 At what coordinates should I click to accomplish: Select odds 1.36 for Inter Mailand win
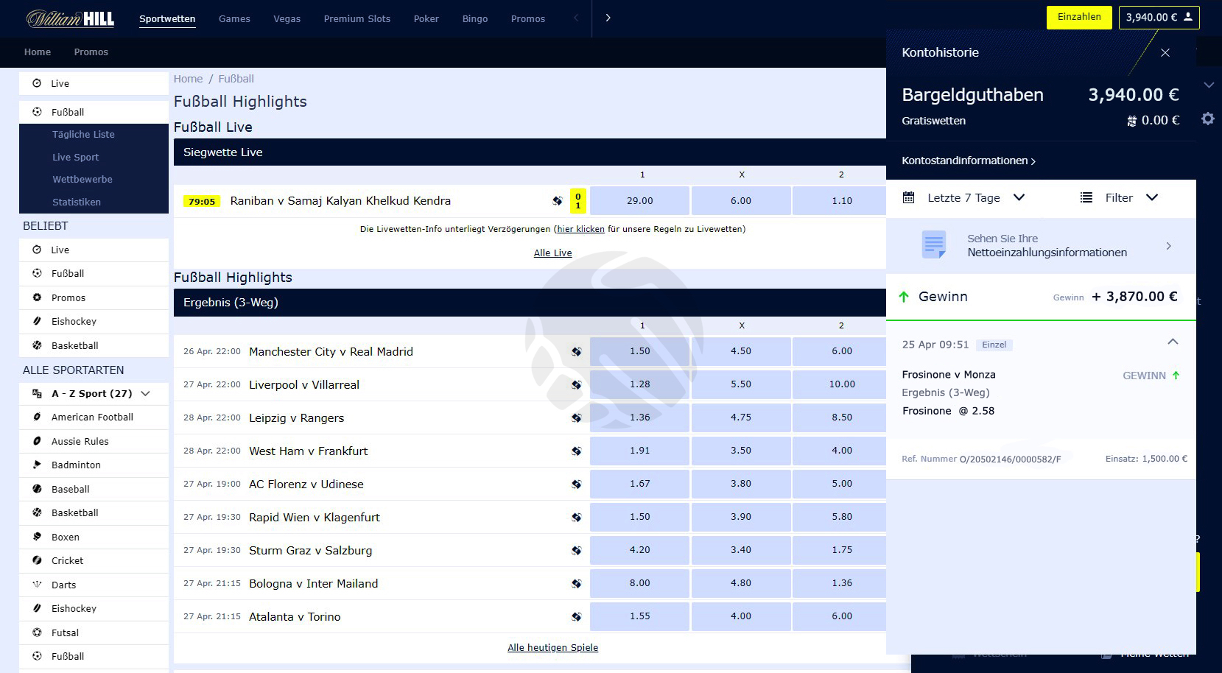(841, 583)
